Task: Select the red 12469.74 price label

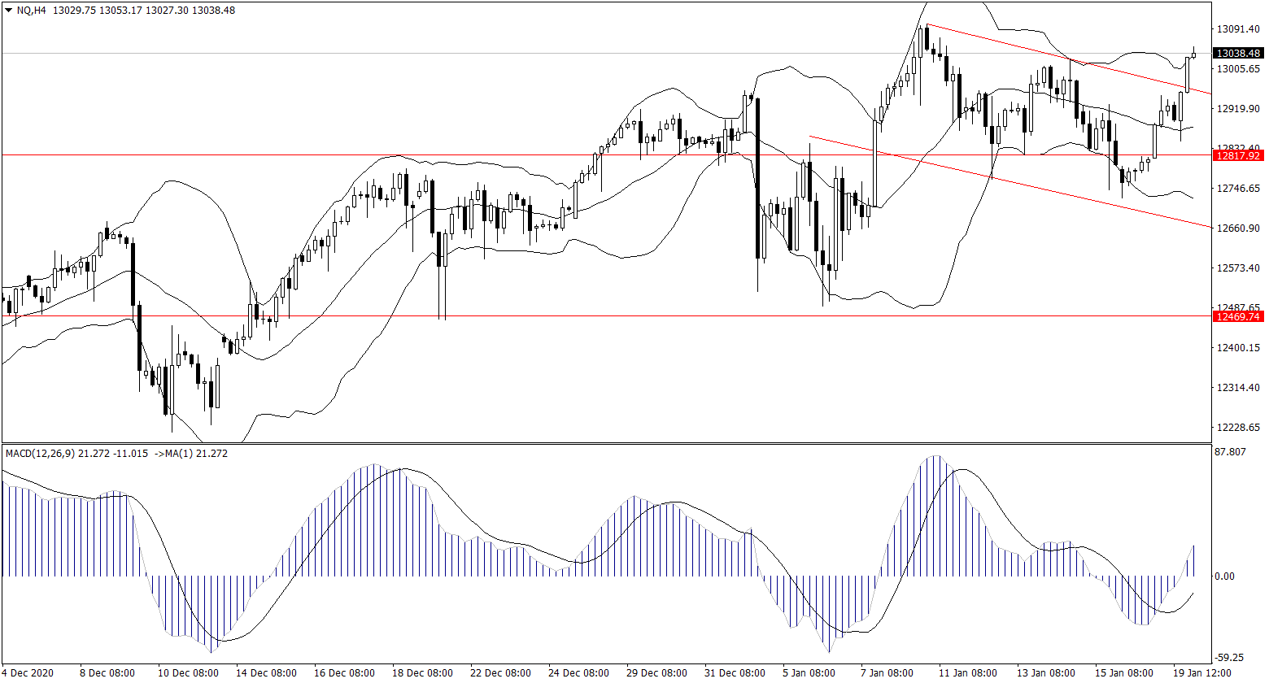Action: (1236, 316)
